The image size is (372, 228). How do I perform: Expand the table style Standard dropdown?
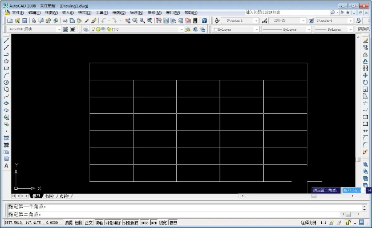click(351, 21)
